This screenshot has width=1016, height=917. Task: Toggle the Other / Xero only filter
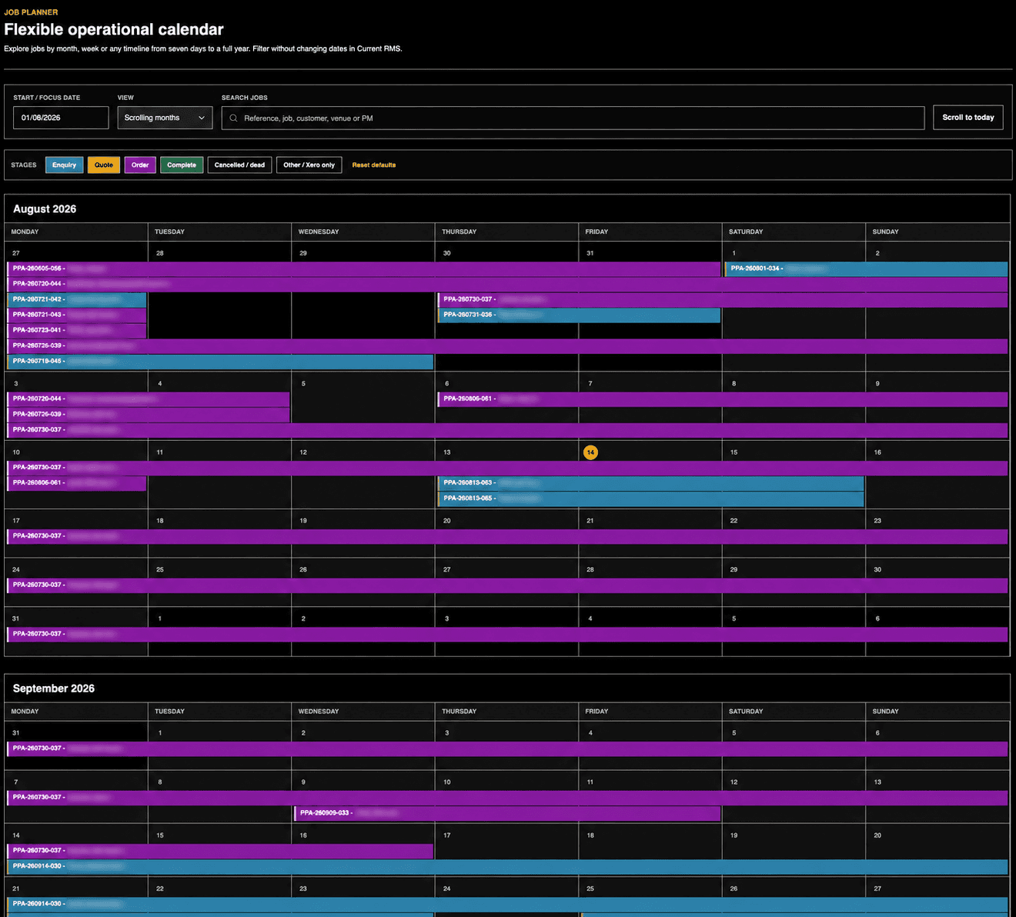pos(309,165)
